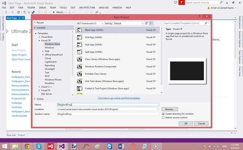Pick the Hub App (XAML) template icon
This screenshot has height=150, width=243.
point(80,45)
